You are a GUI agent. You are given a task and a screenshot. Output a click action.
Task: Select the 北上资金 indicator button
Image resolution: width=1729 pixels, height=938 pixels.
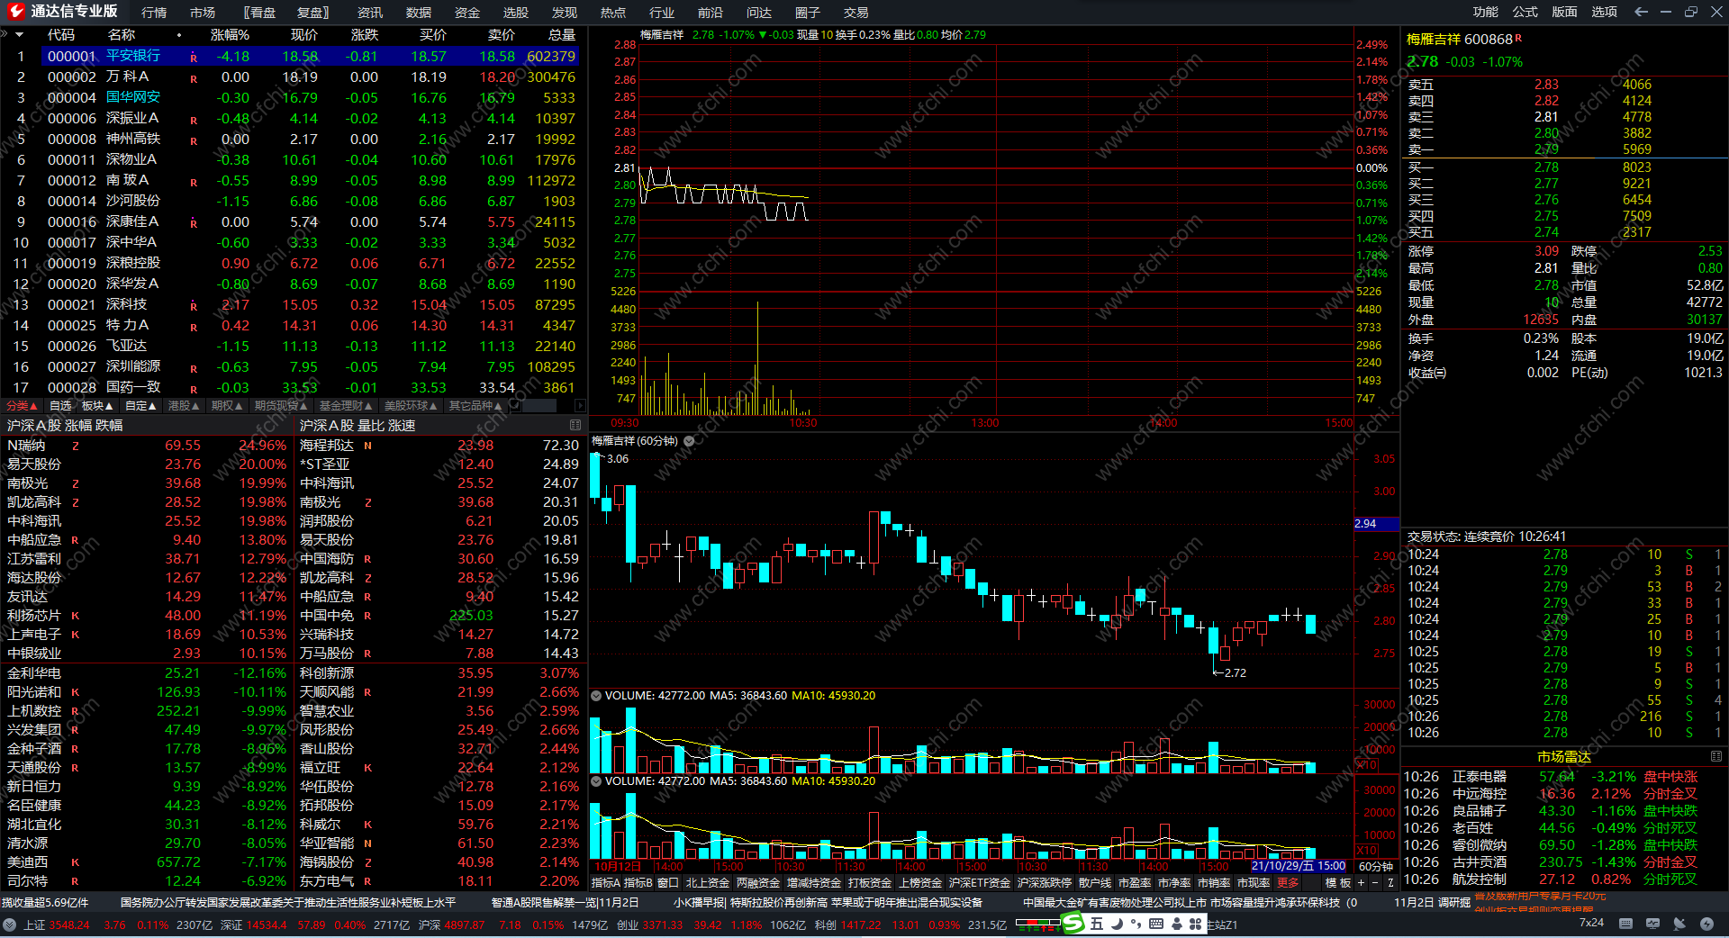[708, 883]
